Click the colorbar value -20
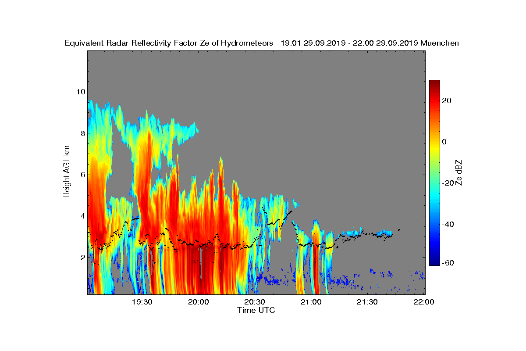 click(x=447, y=183)
